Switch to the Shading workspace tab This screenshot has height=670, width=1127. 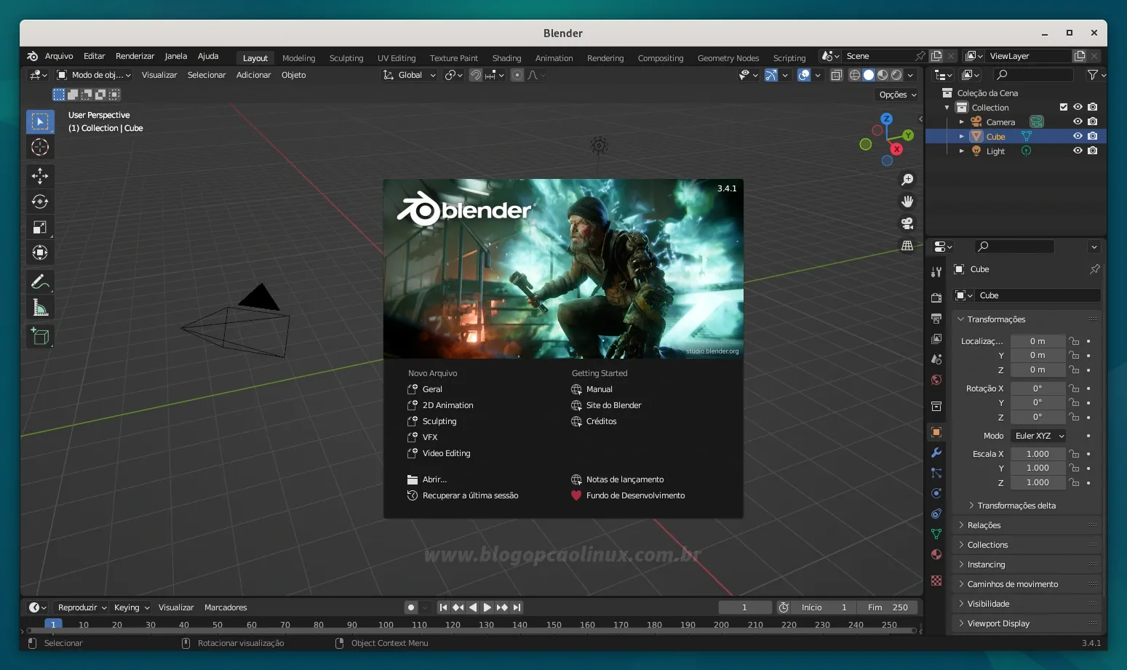pyautogui.click(x=506, y=58)
